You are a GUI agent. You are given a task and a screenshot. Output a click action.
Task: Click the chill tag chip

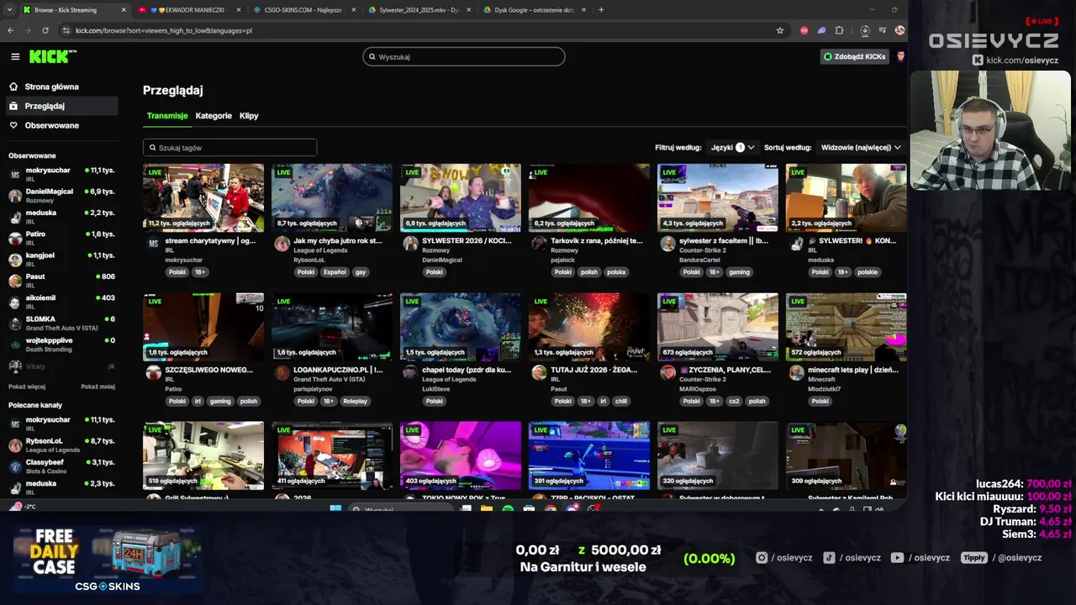click(621, 401)
